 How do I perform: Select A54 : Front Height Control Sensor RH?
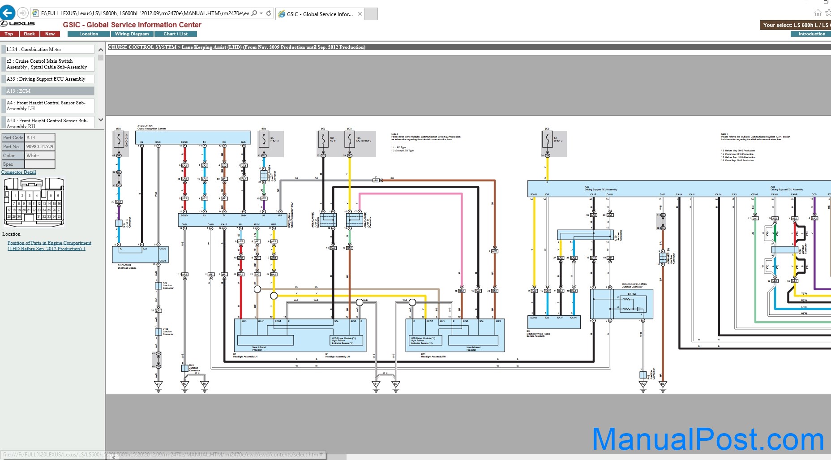pyautogui.click(x=47, y=123)
